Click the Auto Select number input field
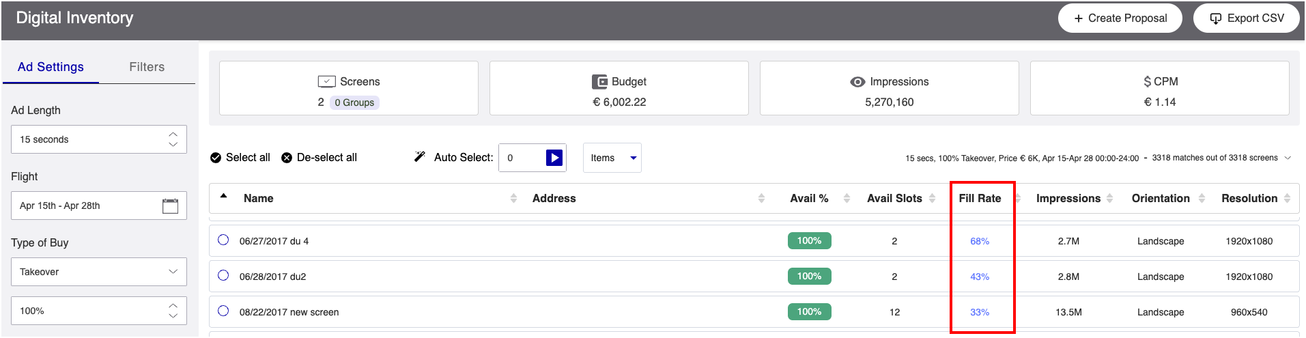The width and height of the screenshot is (1306, 338). pyautogui.click(x=522, y=158)
